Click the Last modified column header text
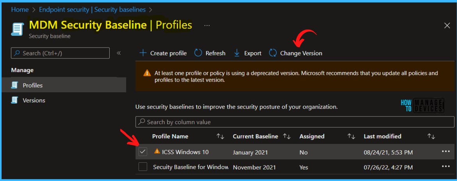This screenshot has height=181, width=457. click(x=382, y=136)
